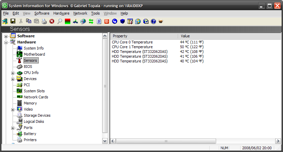Click the magnifying glass find icon
The image size is (283, 152).
(60, 21)
